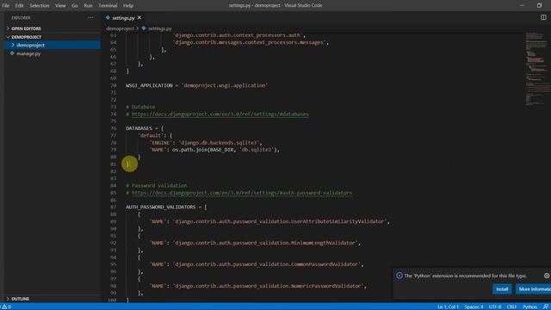The height and width of the screenshot is (310, 551).
Task: Click settings.py in the breadcrumb
Action: point(160,28)
